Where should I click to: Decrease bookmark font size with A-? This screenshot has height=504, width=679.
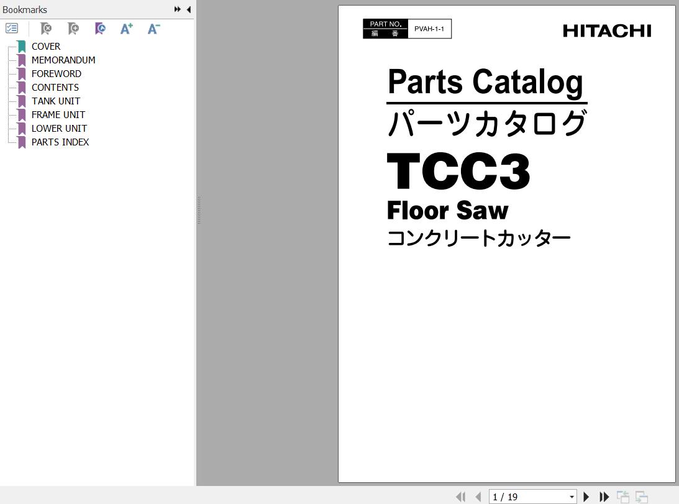[153, 29]
